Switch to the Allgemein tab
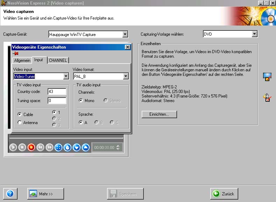Viewport: 276px width, 202px height. tap(22, 60)
